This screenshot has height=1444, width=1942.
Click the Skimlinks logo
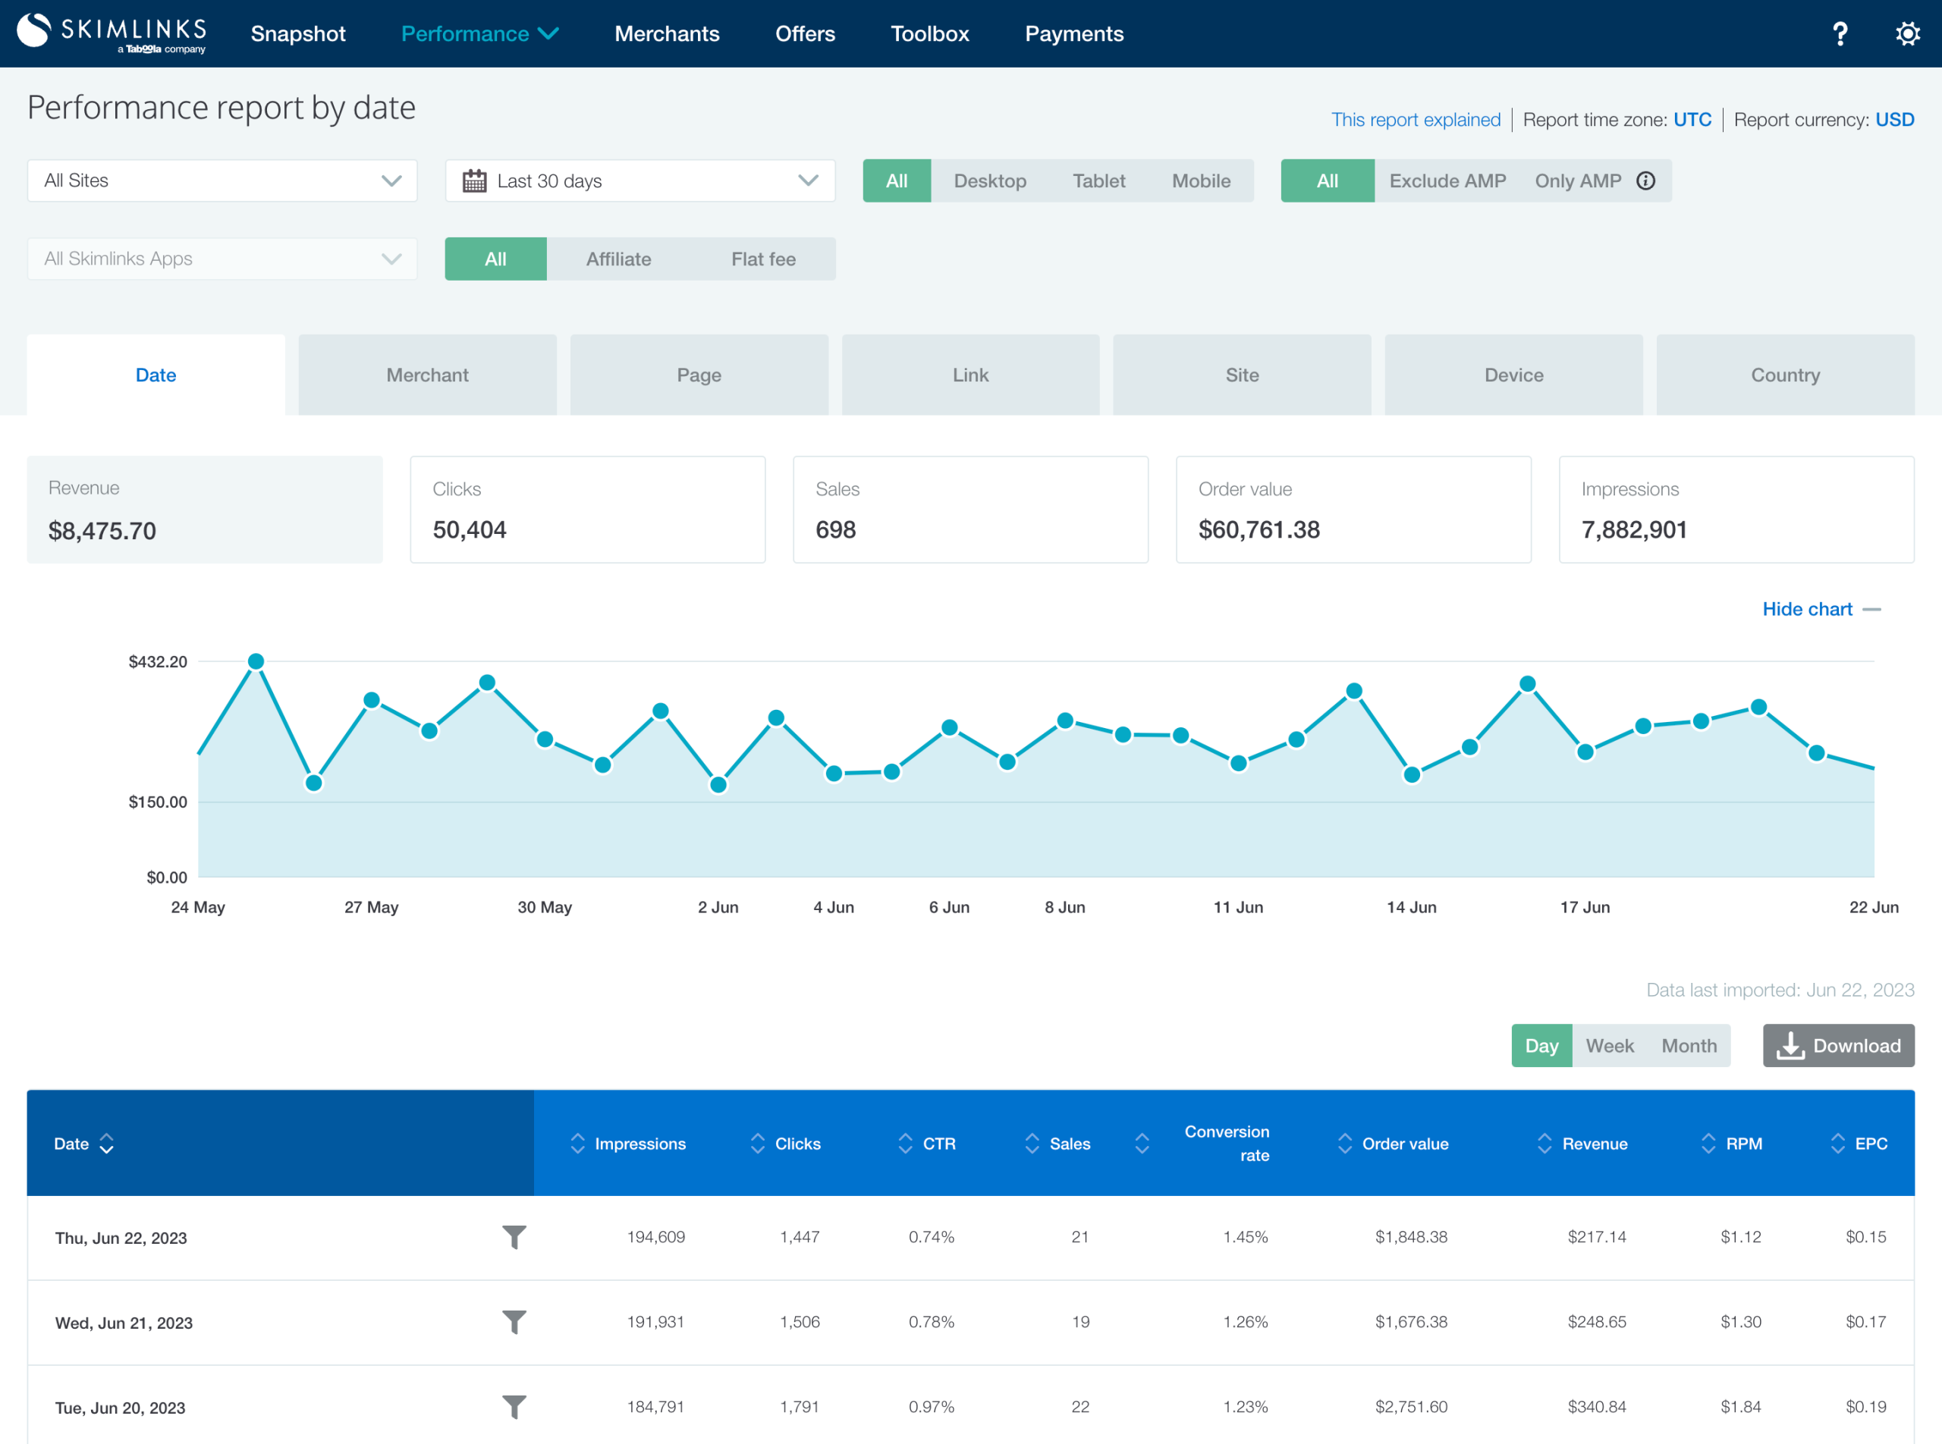coord(112,33)
